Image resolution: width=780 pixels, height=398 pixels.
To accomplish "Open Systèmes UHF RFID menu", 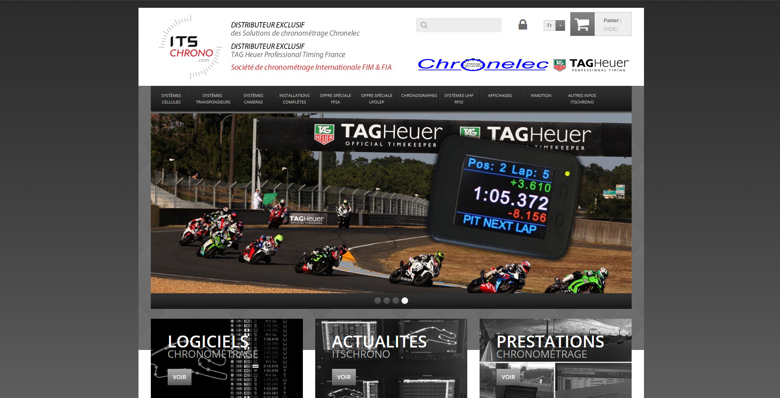I will click(x=459, y=99).
